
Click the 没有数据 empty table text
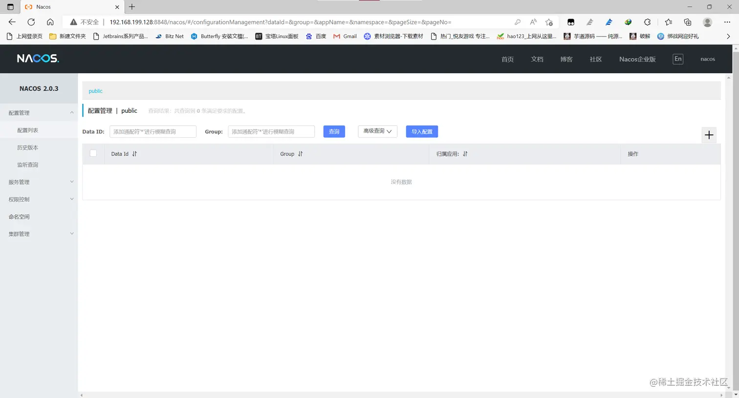tap(401, 182)
